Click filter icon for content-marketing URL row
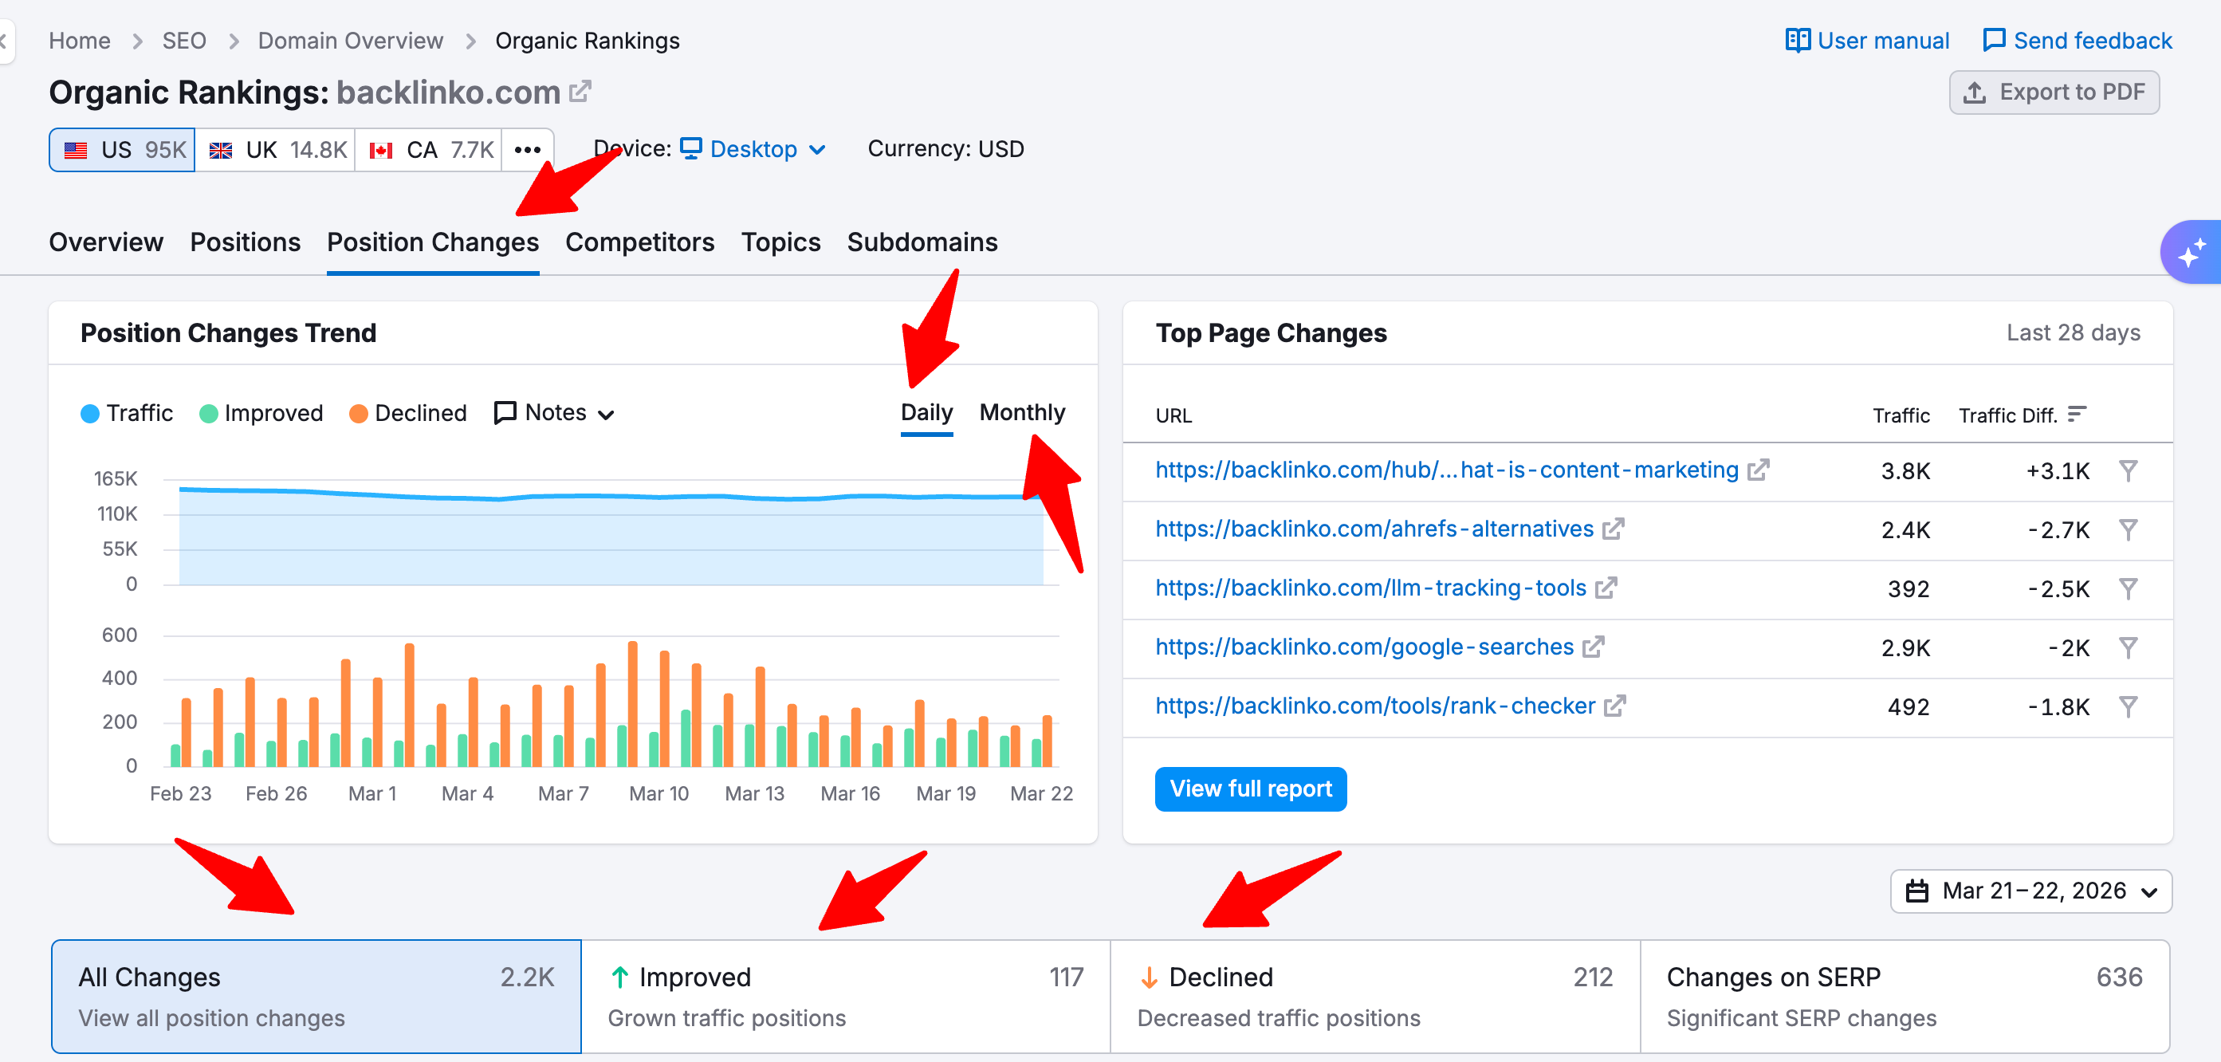Image resolution: width=2221 pixels, height=1062 pixels. [x=2128, y=470]
